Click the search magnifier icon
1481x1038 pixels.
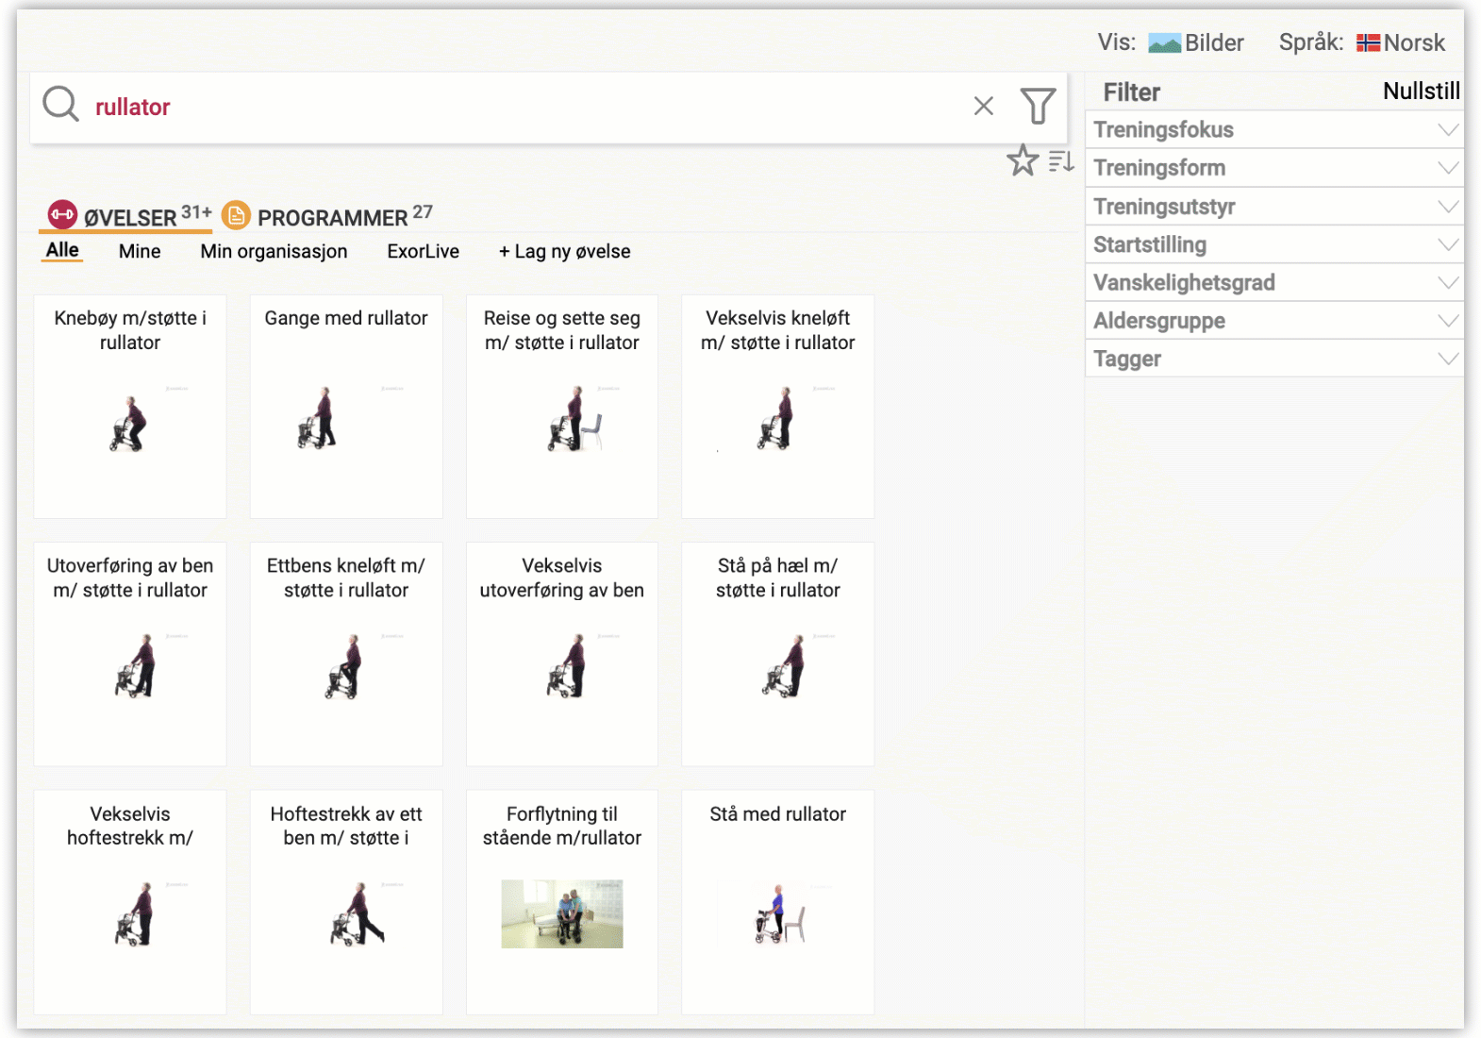(61, 104)
